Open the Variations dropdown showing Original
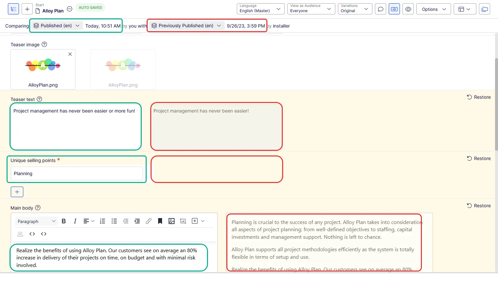The image size is (498, 285). [x=355, y=9]
